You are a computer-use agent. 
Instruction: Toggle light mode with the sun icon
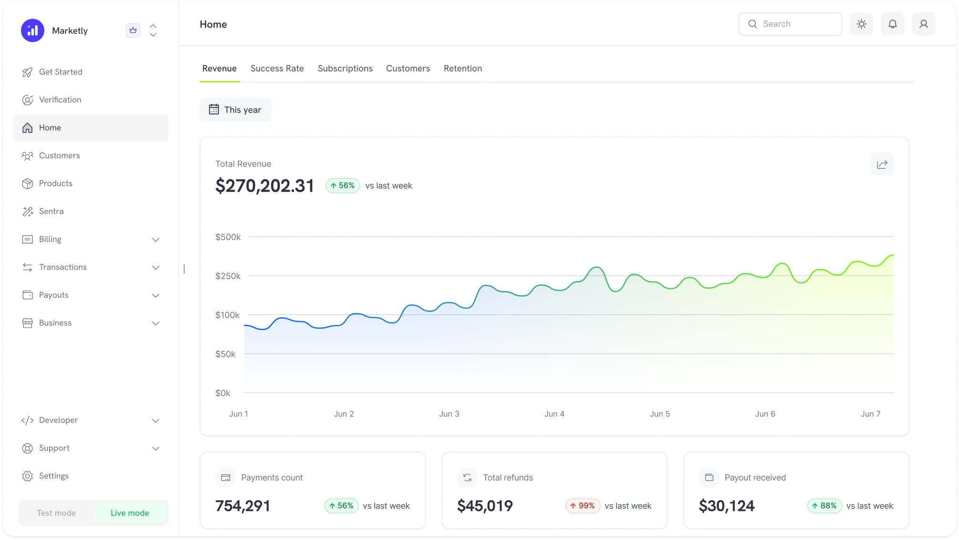pyautogui.click(x=861, y=24)
